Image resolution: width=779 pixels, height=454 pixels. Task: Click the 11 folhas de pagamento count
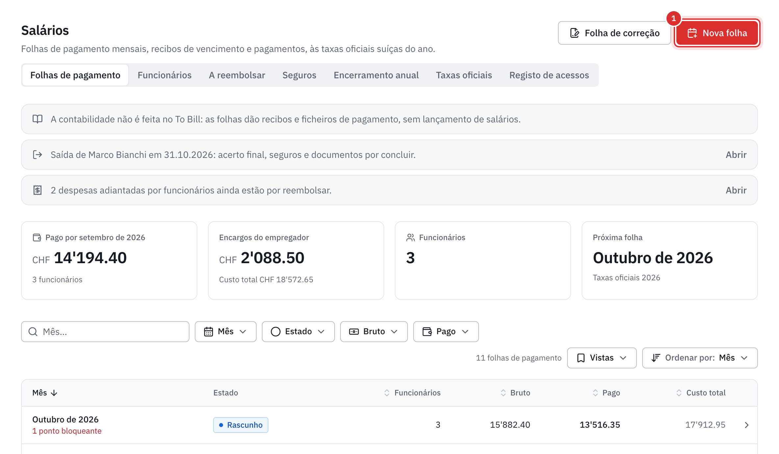click(518, 358)
